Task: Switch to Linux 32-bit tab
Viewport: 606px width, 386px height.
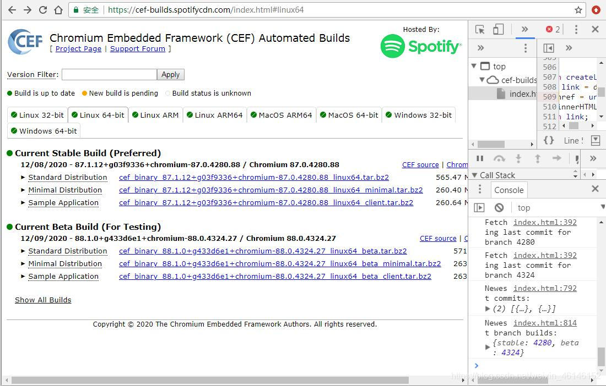Action: point(37,115)
